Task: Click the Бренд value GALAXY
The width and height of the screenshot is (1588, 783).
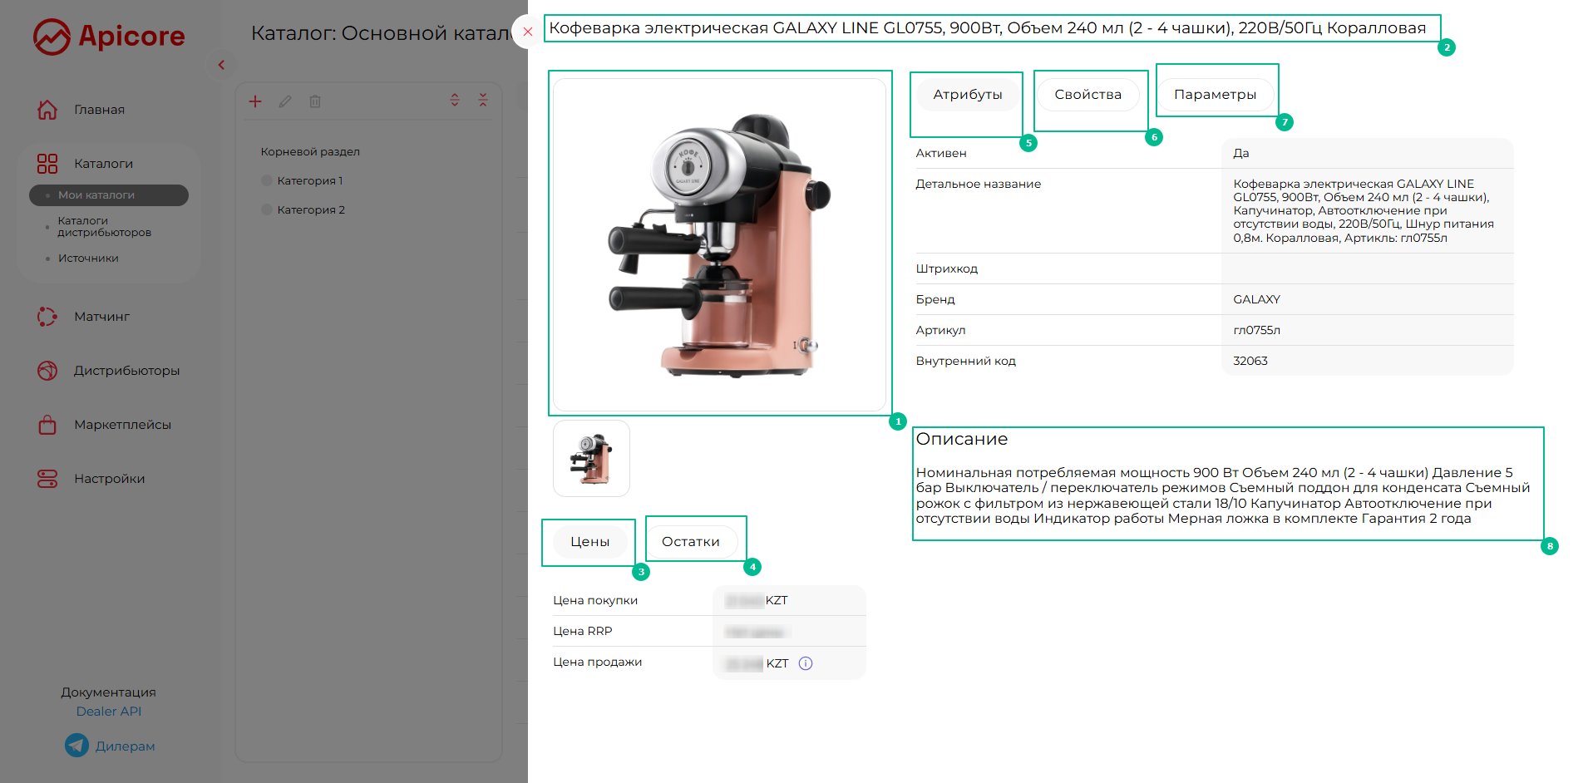Action: tap(1256, 299)
